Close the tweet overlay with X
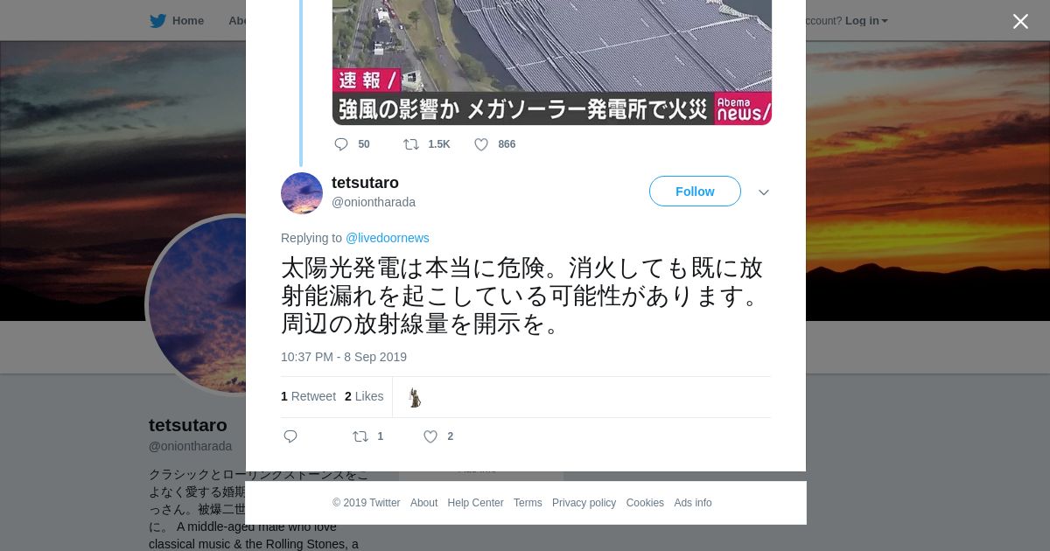 coord(1020,22)
